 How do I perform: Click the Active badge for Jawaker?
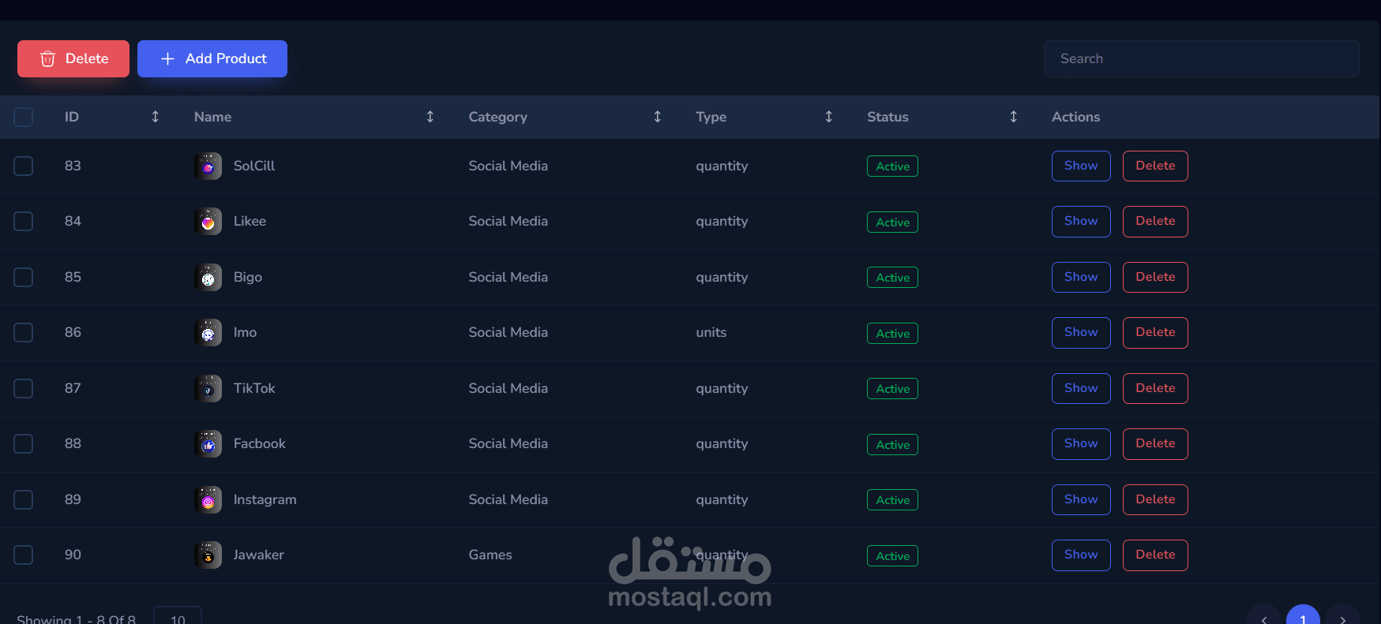[x=892, y=556]
